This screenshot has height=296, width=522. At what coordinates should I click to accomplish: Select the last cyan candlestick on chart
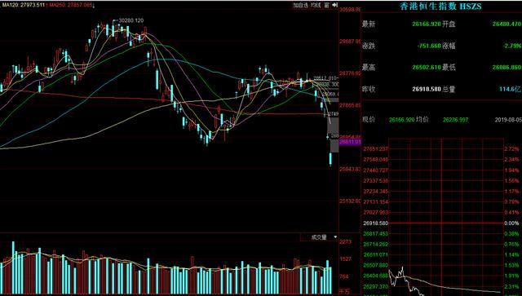pyautogui.click(x=330, y=159)
